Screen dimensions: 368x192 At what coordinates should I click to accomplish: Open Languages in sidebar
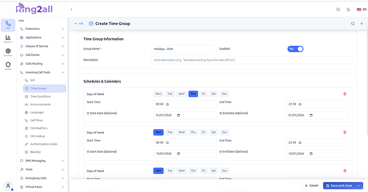point(44,112)
